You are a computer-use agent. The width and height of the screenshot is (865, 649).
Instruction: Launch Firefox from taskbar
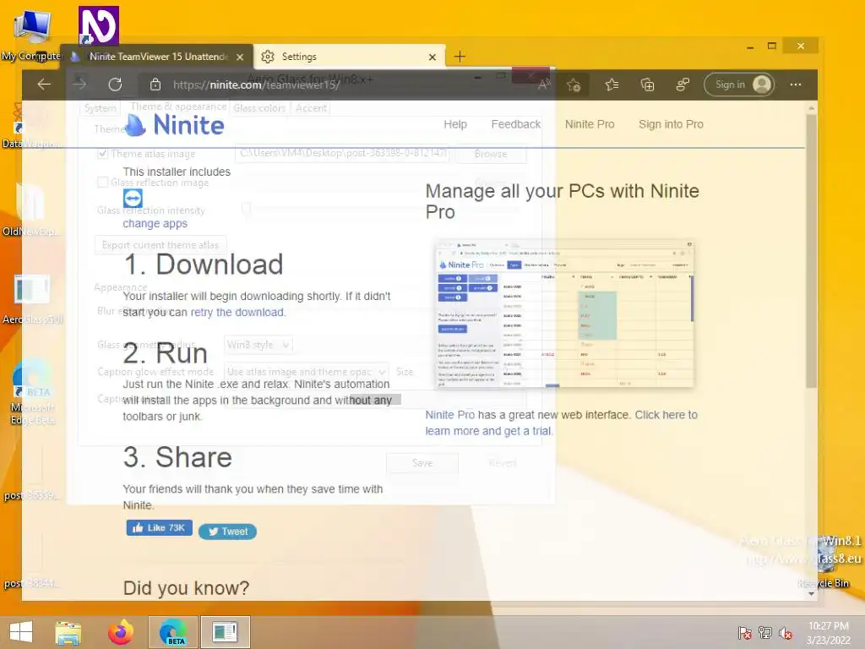coord(121,632)
